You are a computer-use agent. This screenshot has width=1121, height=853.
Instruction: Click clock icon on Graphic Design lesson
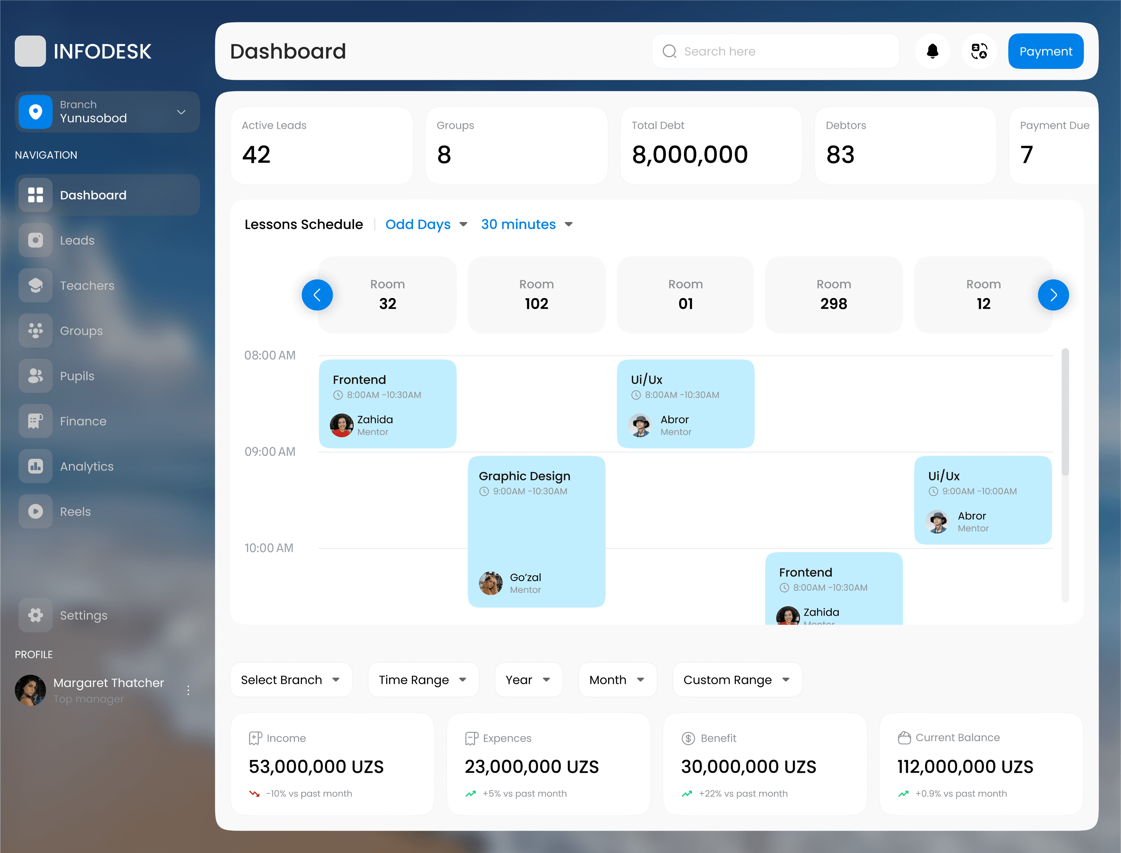(x=484, y=491)
